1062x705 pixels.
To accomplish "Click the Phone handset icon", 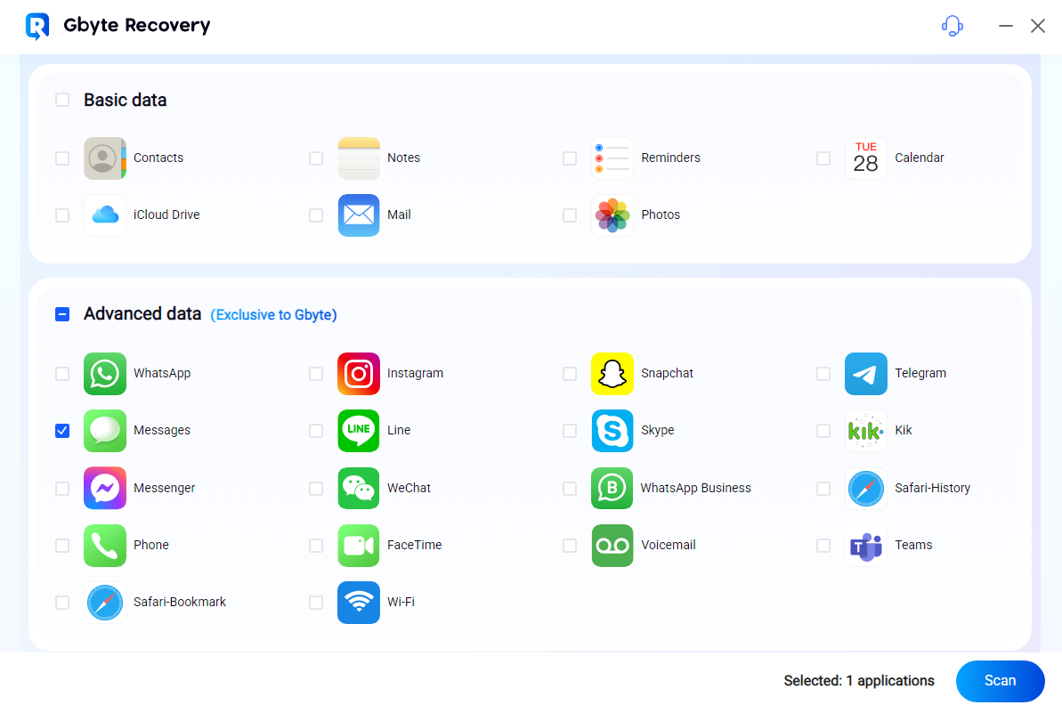I will 105,545.
